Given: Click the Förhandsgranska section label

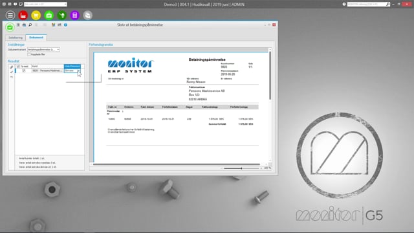Looking at the screenshot, I should click(x=101, y=45).
